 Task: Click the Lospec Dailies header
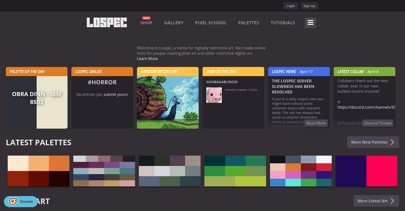102,71
